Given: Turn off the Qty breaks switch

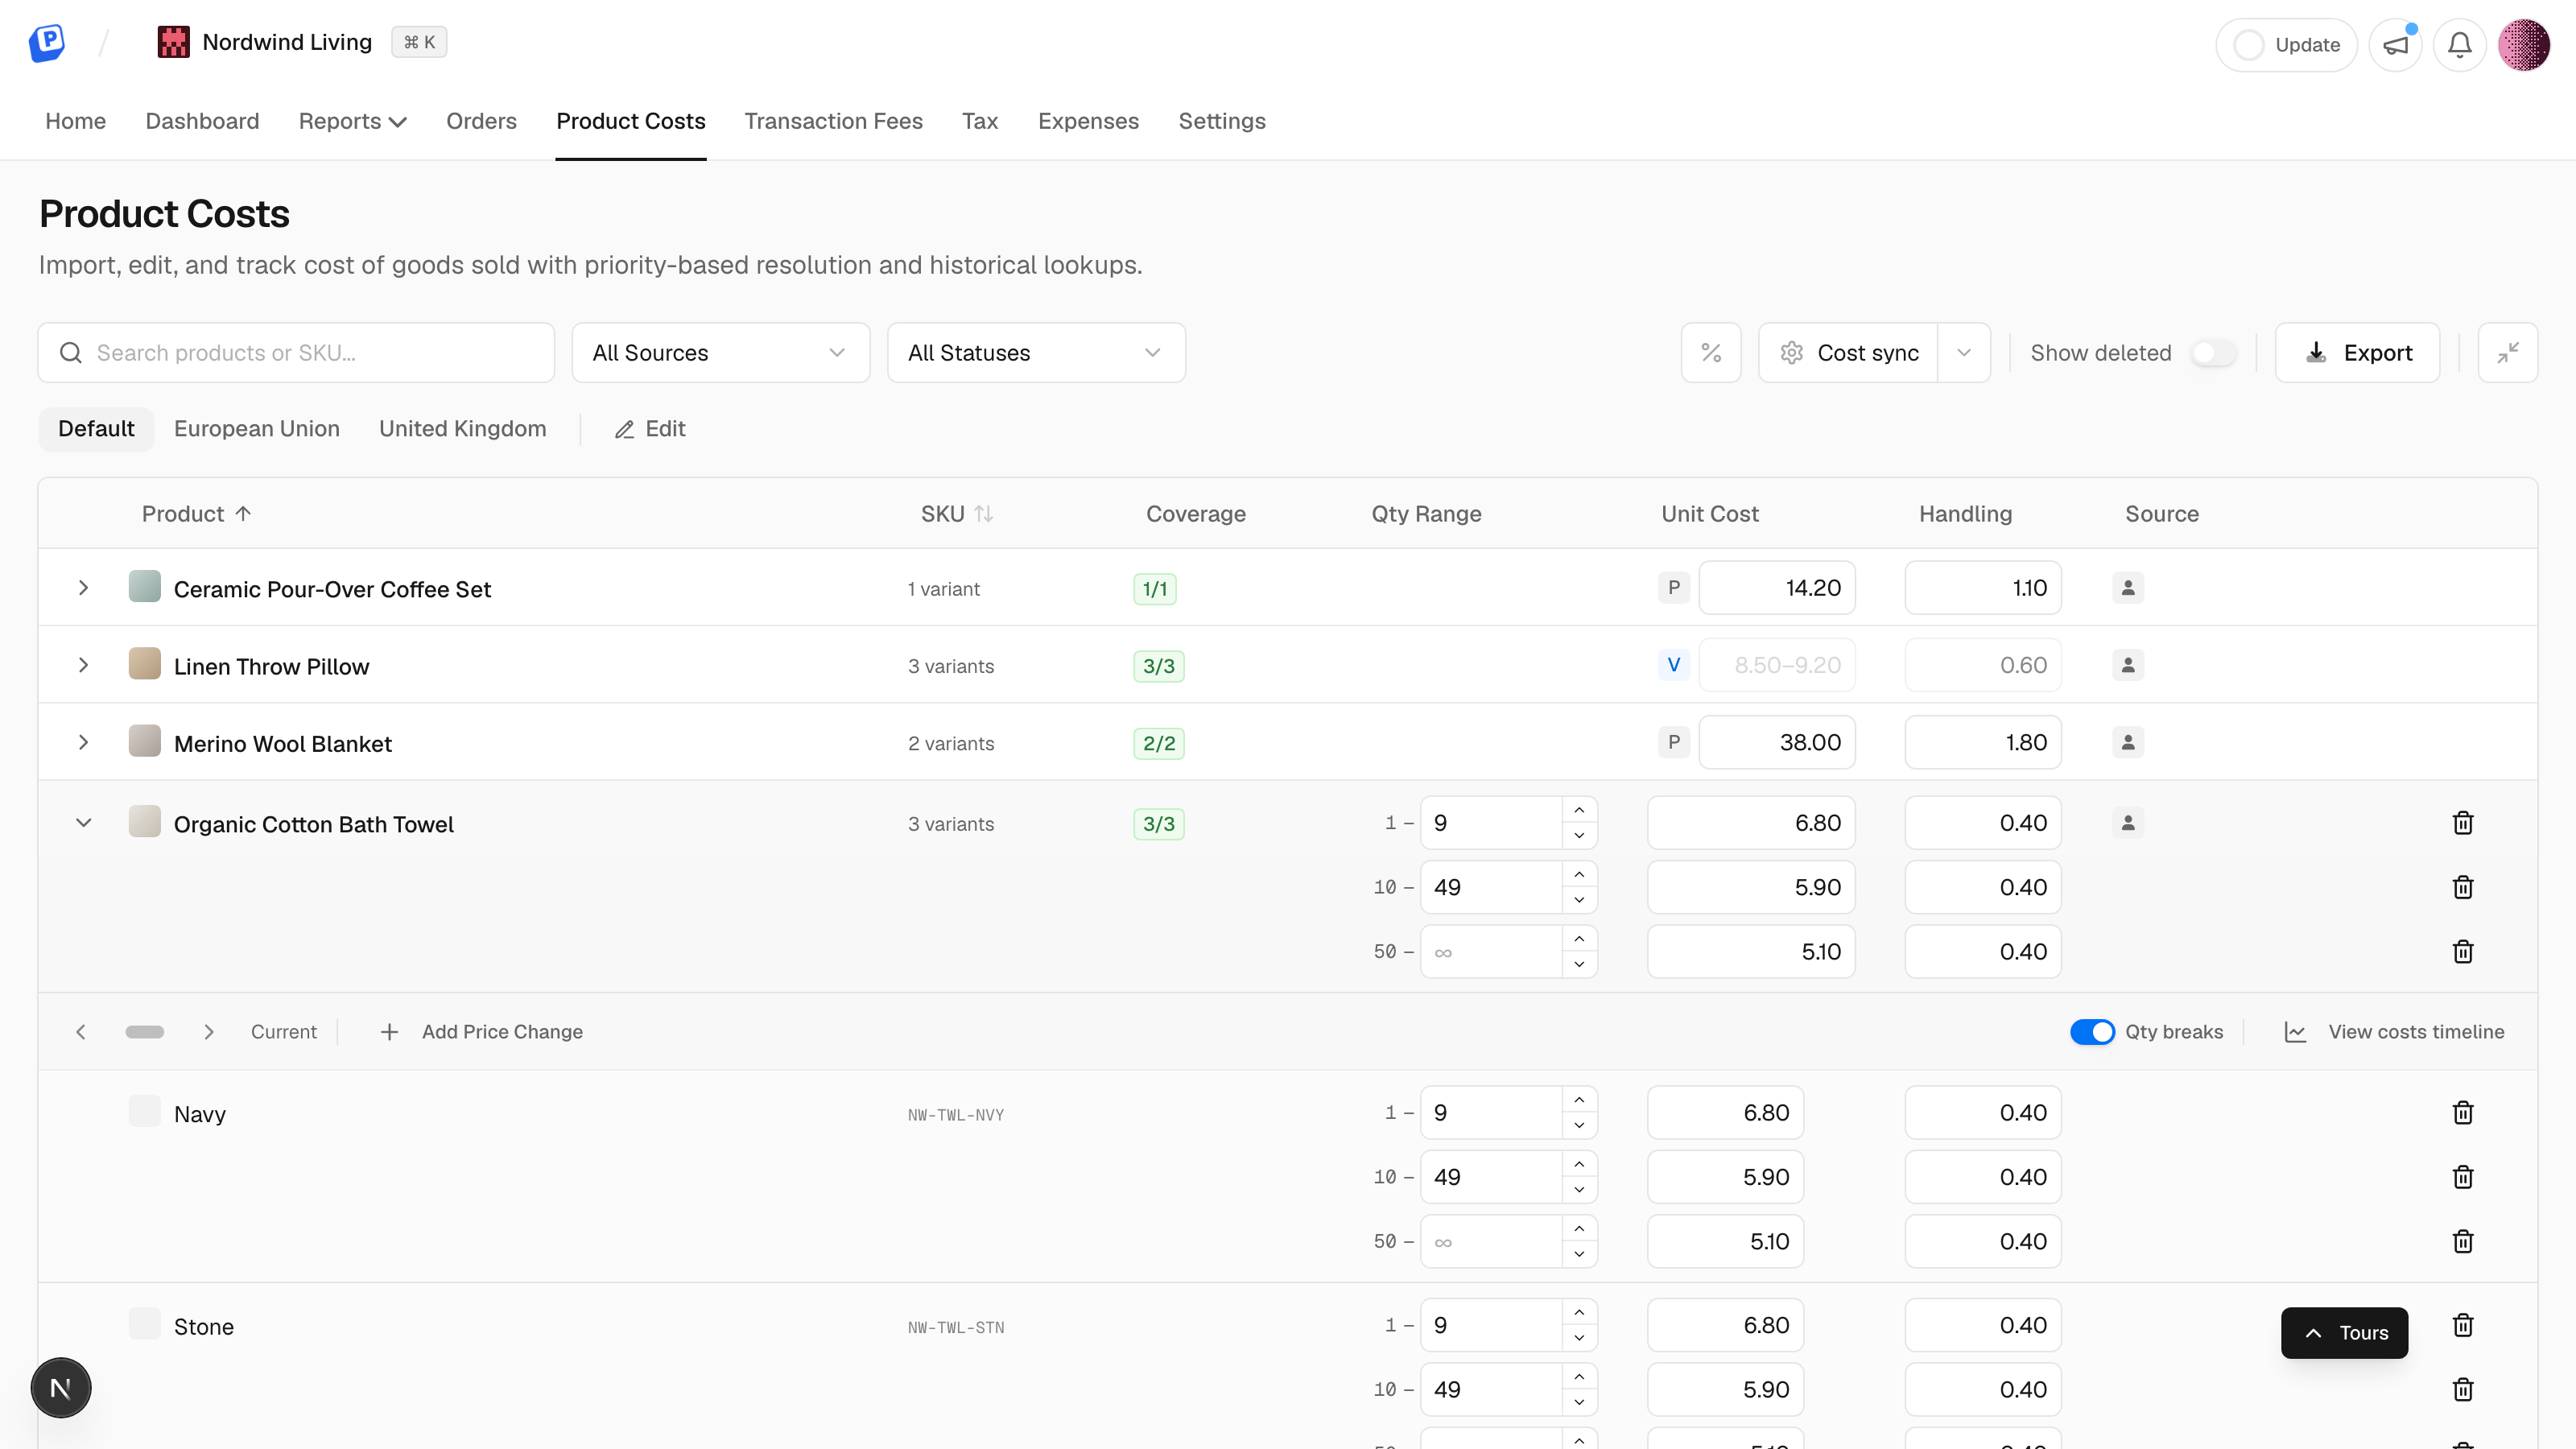Looking at the screenshot, I should 2092,1031.
